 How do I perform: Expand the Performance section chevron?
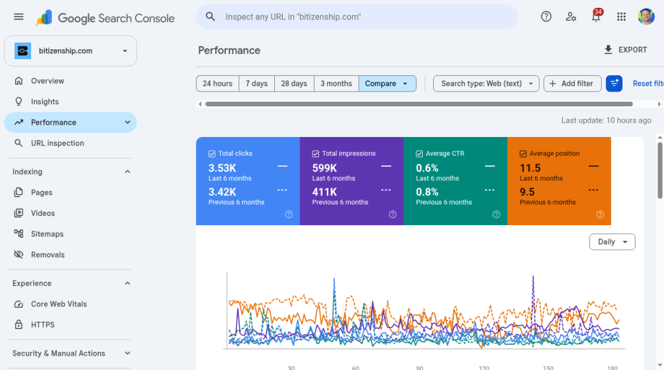pyautogui.click(x=128, y=122)
